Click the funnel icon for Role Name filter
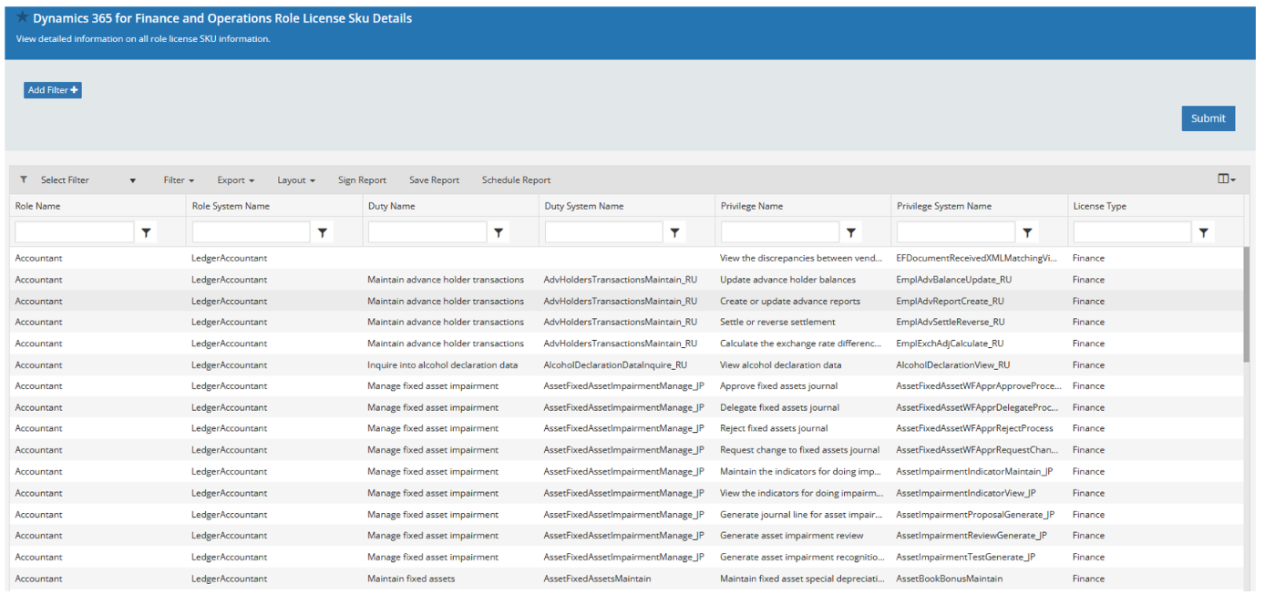The width and height of the screenshot is (1265, 605). 147,233
